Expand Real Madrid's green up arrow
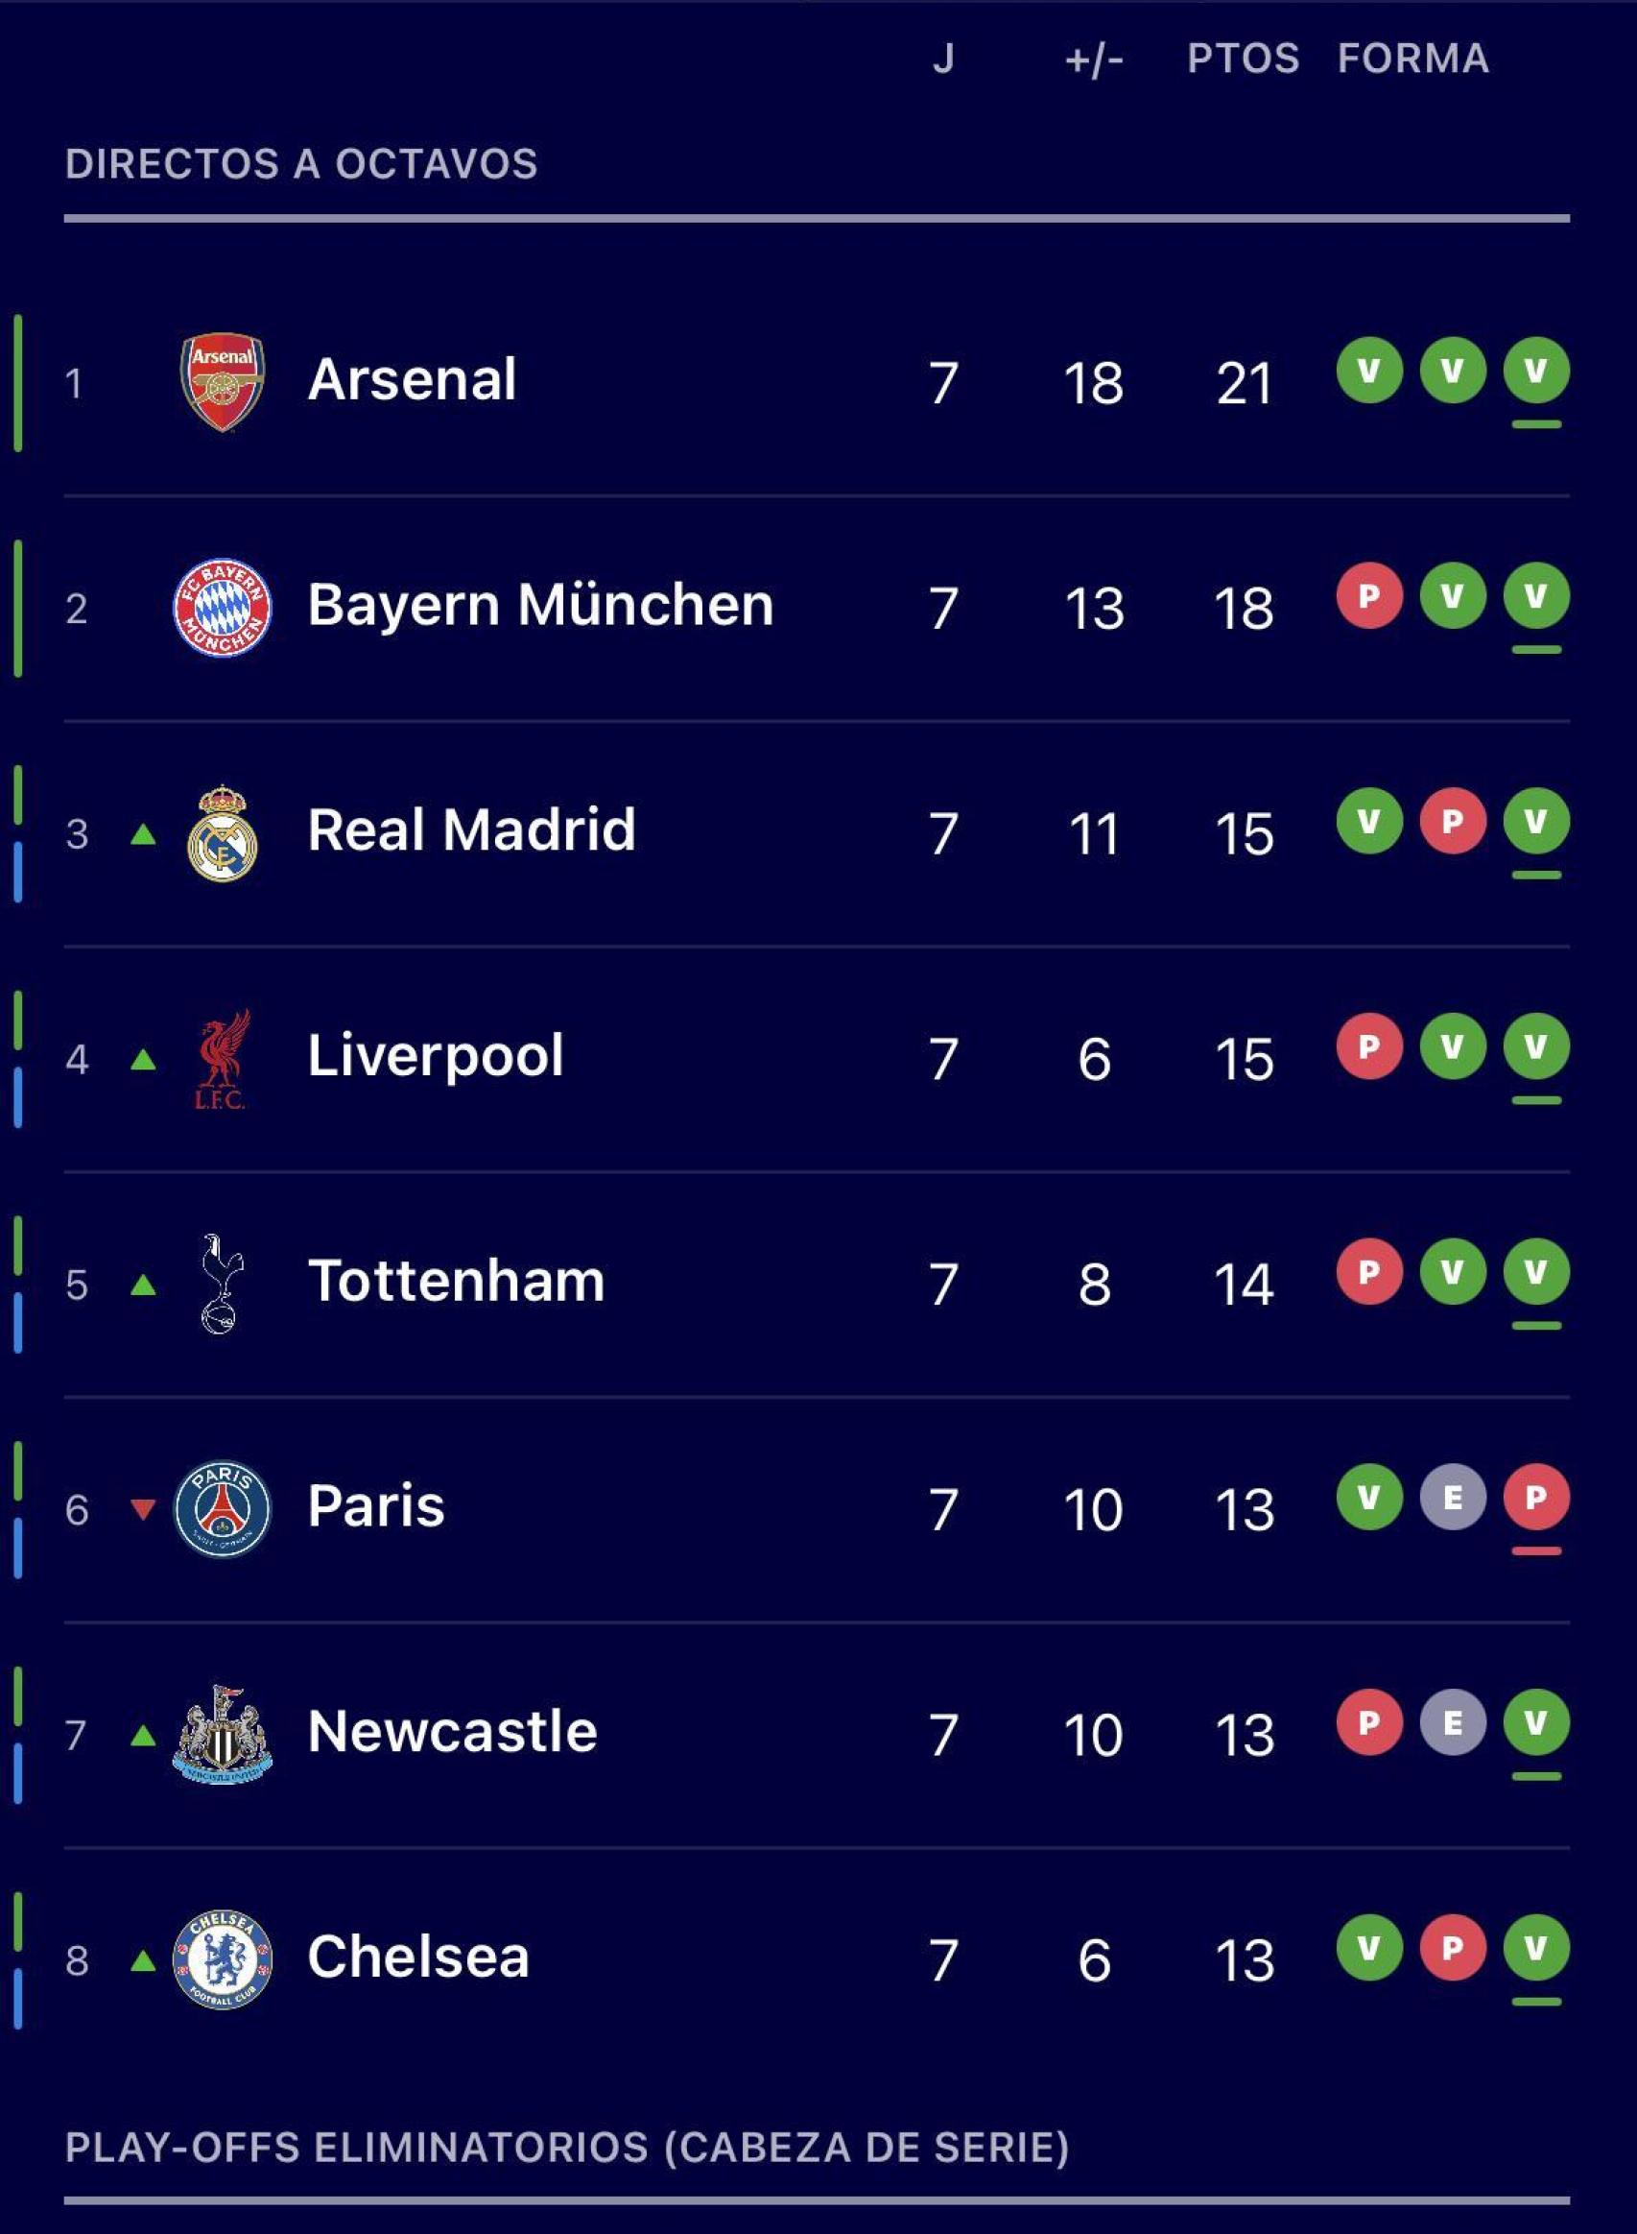 point(144,835)
